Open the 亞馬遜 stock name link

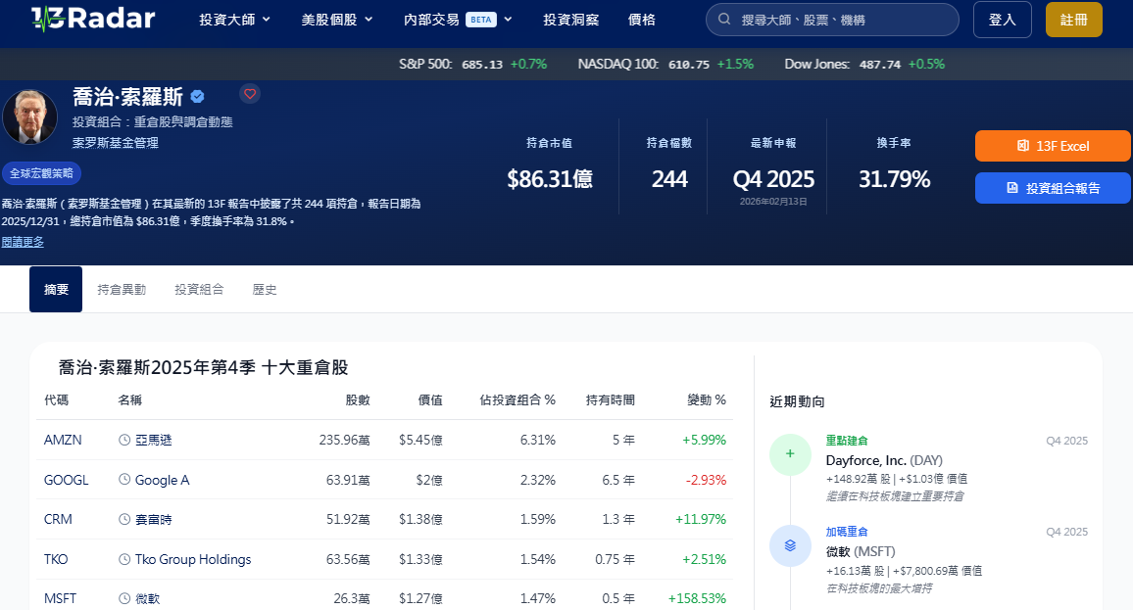pos(153,440)
